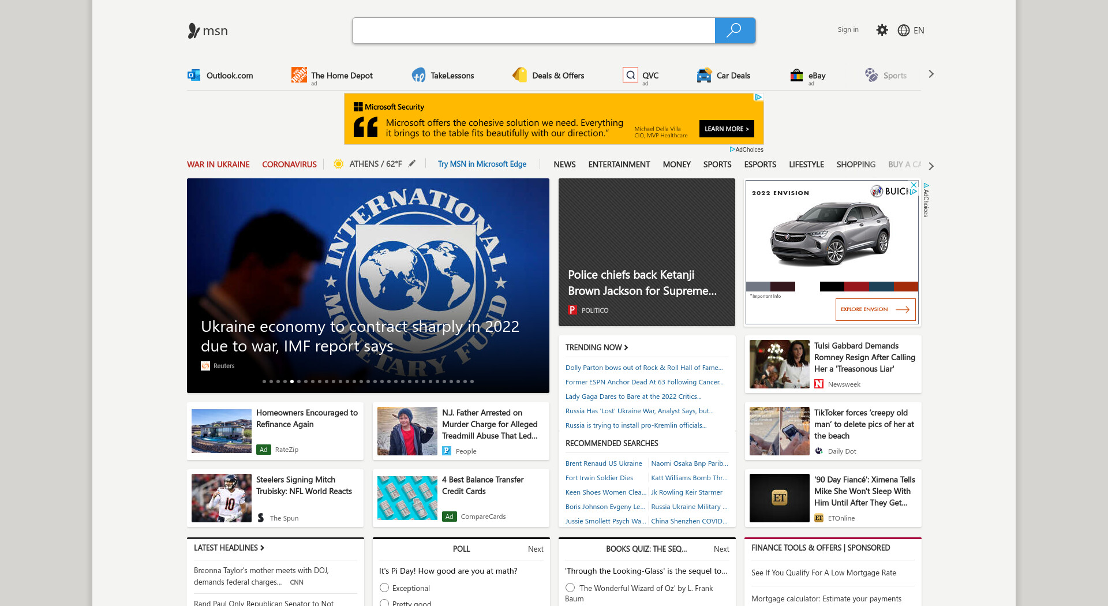
Task: Click inside the MSN search box
Action: 533,31
